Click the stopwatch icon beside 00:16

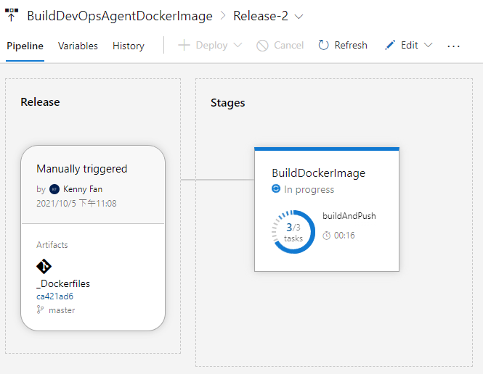click(327, 236)
